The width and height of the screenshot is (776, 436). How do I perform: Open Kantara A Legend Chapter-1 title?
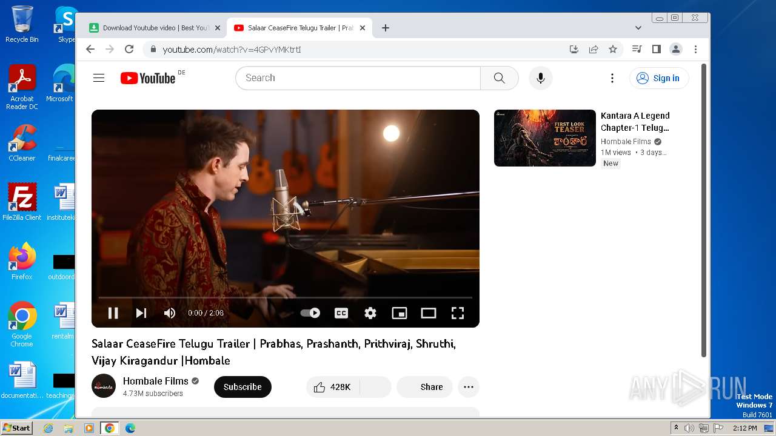635,122
